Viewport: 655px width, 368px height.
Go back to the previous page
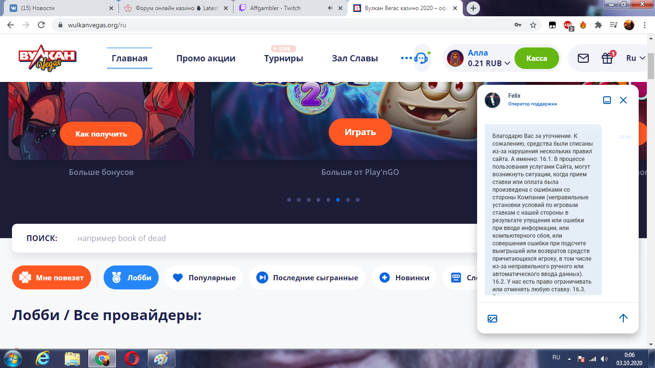coord(11,25)
